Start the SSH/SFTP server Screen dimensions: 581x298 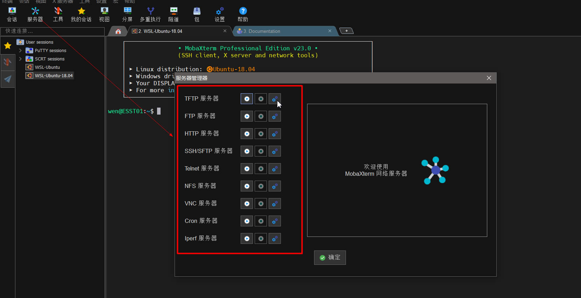pos(247,151)
